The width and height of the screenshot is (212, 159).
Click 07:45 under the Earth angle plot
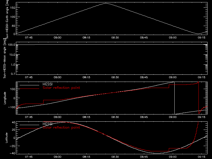[29, 38]
